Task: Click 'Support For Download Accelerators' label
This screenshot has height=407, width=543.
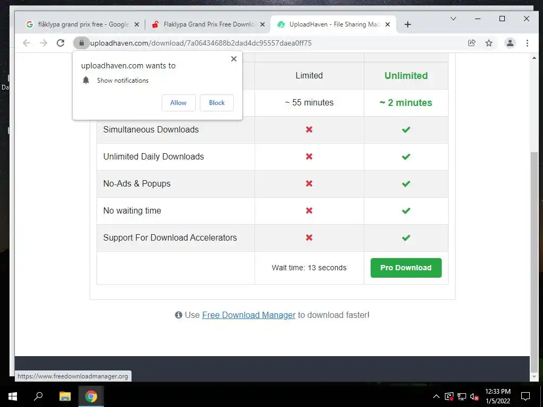Action: 170,237
